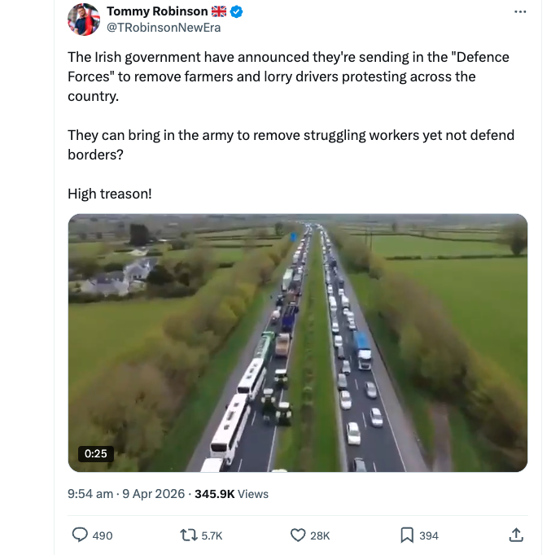This screenshot has width=560, height=555.
Task: Click the 490 replies count
Action: click(x=103, y=535)
